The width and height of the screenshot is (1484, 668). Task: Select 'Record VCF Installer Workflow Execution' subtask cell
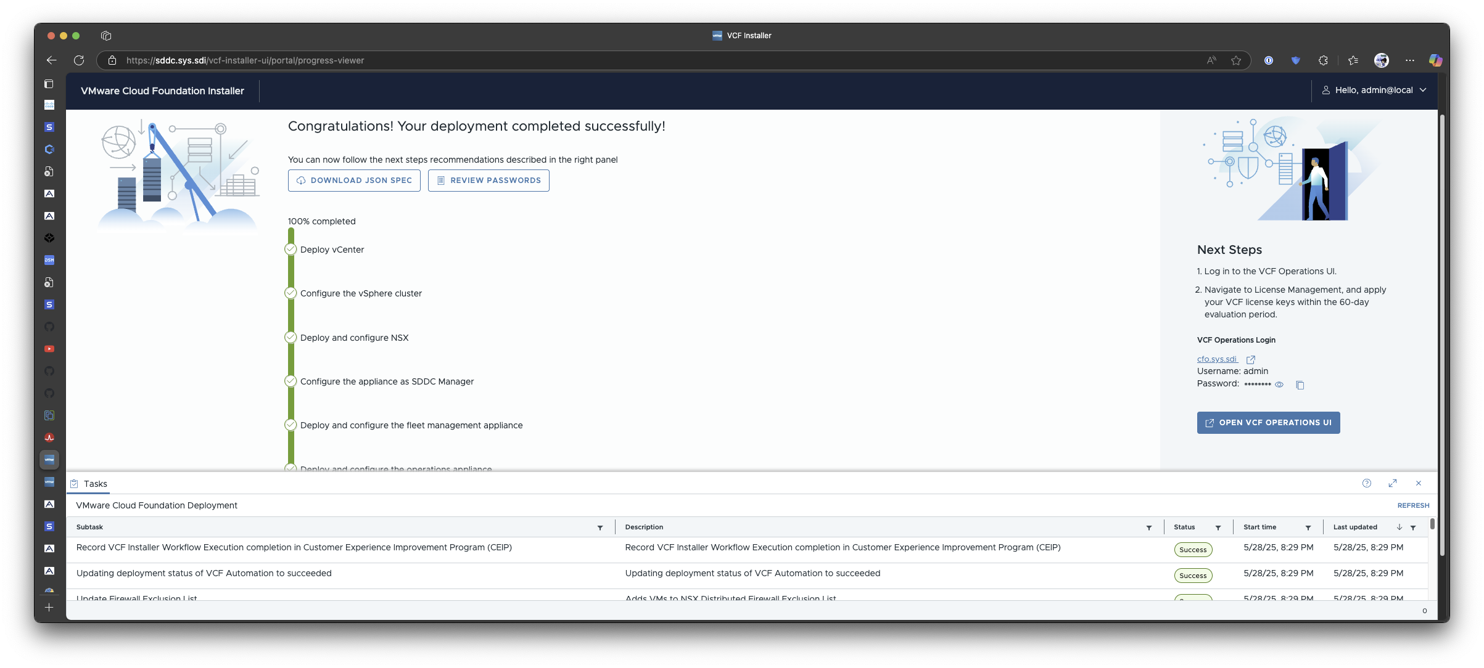[294, 547]
